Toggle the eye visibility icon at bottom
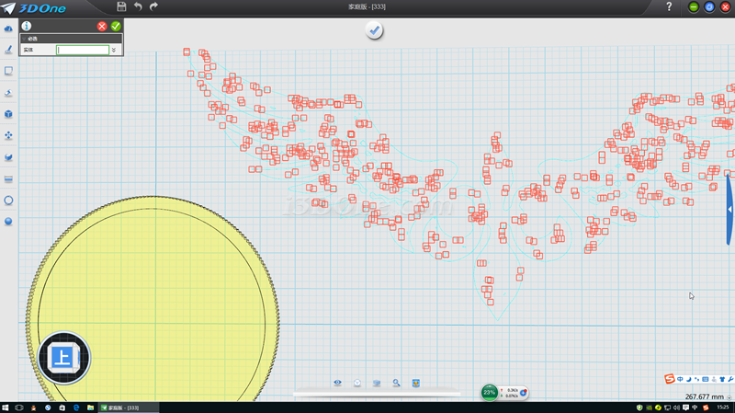 [337, 383]
